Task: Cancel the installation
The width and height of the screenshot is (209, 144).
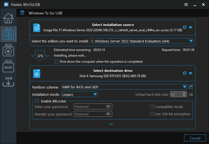Action: click(195, 138)
